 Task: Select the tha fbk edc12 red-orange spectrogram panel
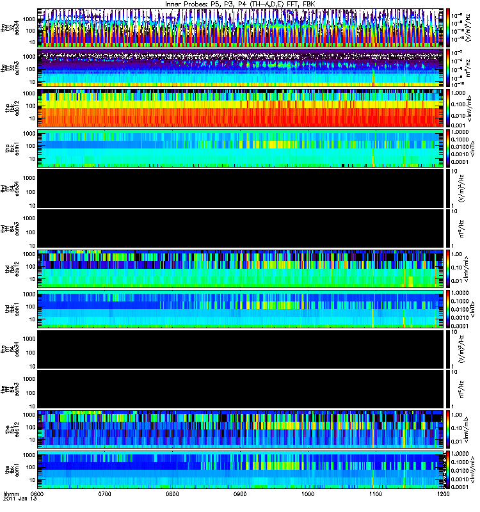[241, 108]
